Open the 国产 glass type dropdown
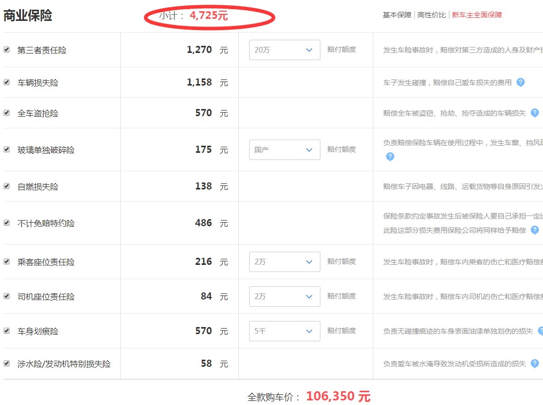Screen dimensions: 543x405 (284, 150)
